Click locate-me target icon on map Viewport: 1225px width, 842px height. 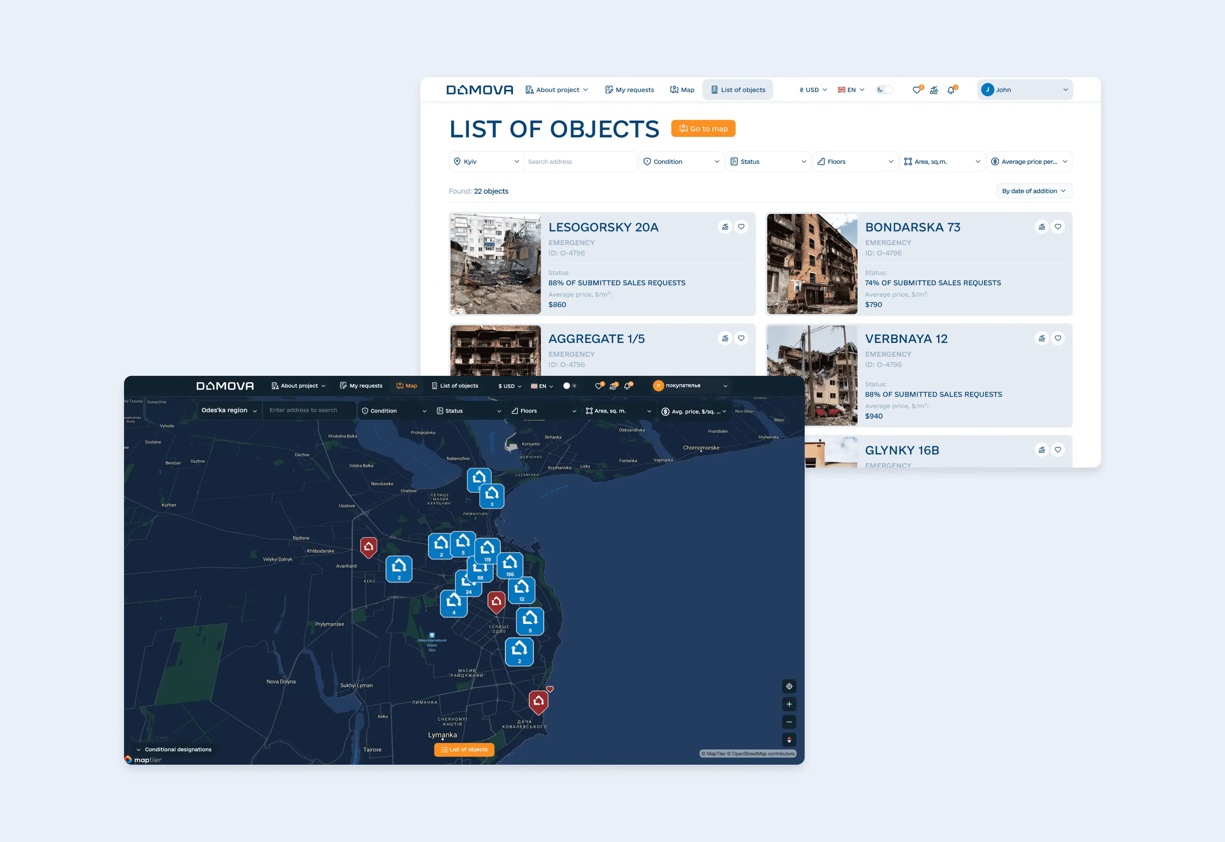tap(789, 686)
